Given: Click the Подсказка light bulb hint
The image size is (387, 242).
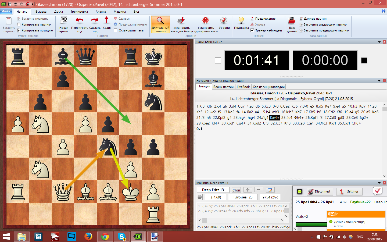Looking at the screenshot, I should (x=241, y=23).
